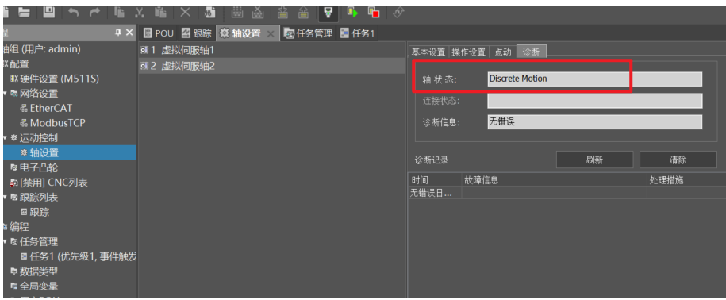Stop the program with red stop icon
This screenshot has height=300, width=726.
click(x=374, y=13)
